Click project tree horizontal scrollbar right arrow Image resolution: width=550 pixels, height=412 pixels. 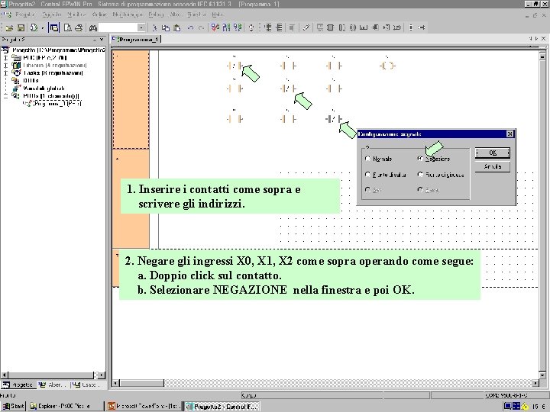[102, 375]
